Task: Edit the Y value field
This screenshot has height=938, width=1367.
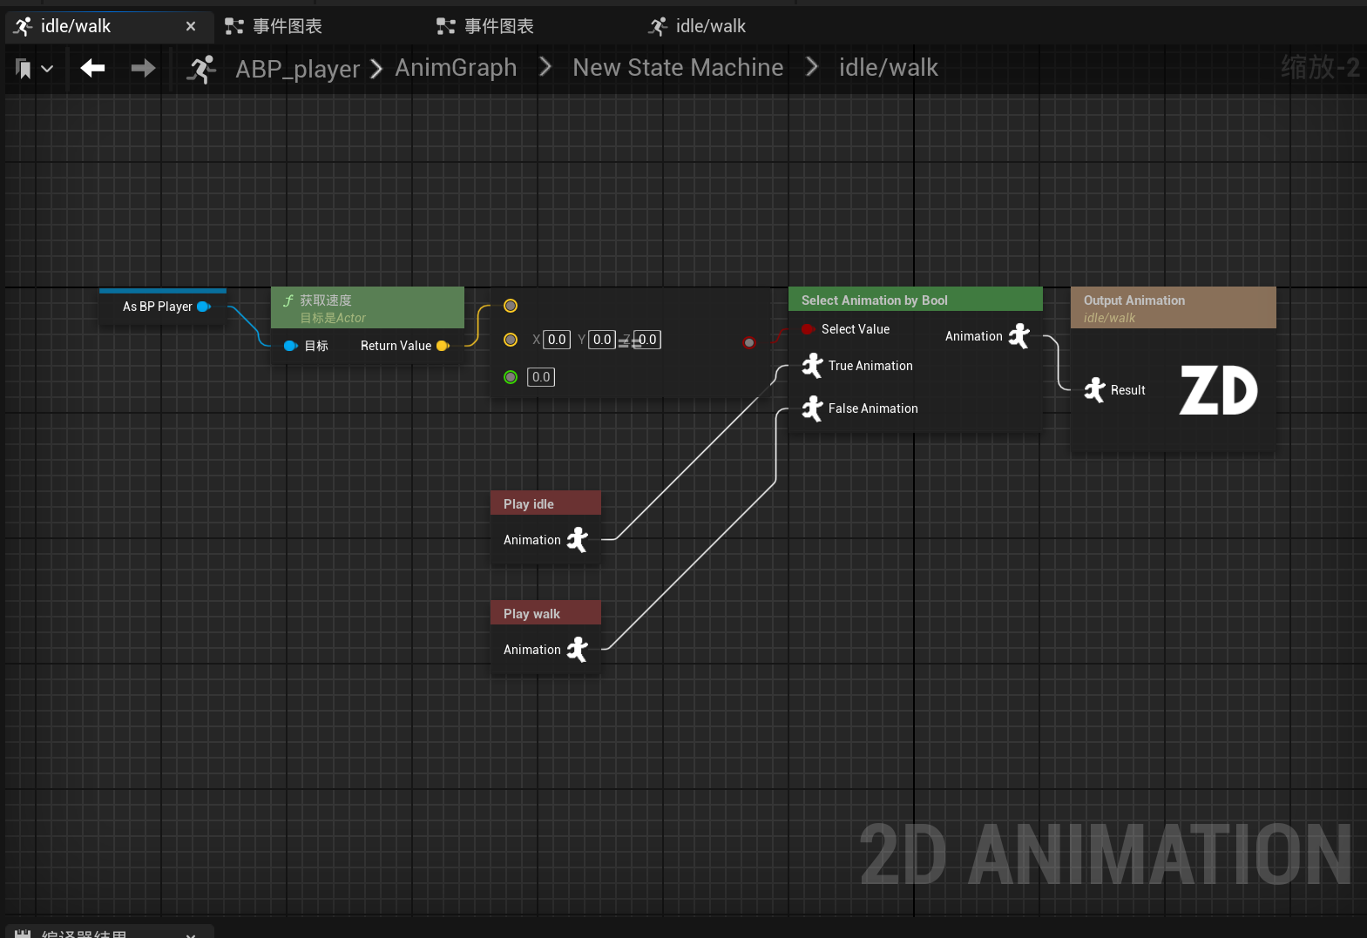Action: pos(602,340)
